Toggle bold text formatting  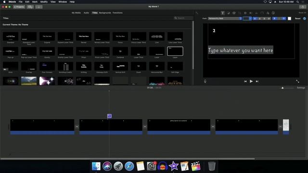(x=274, y=18)
